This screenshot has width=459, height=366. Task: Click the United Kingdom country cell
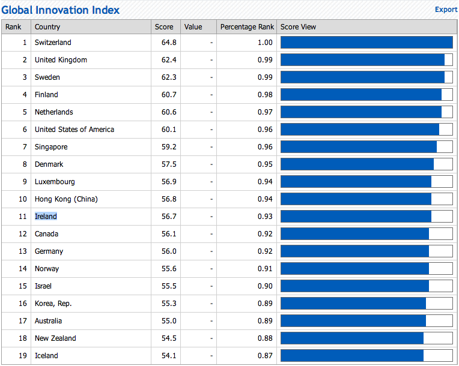click(91, 60)
